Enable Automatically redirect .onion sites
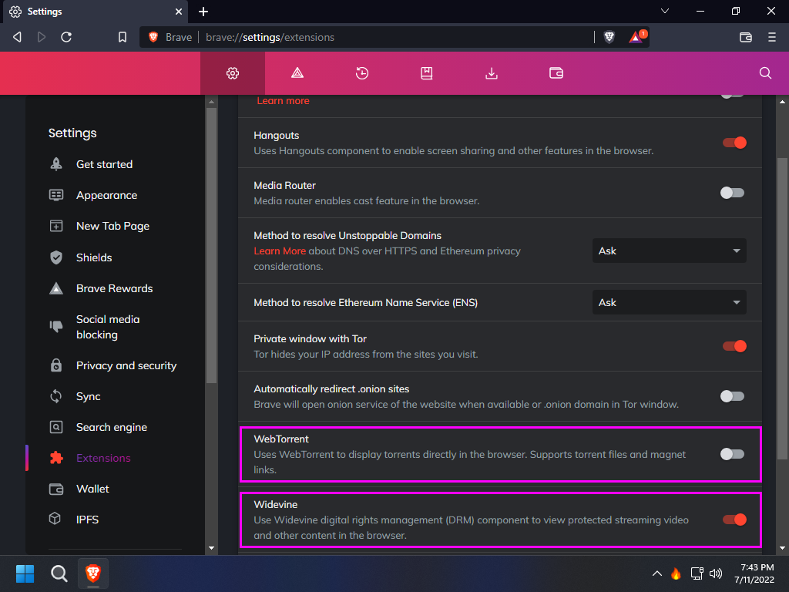The image size is (789, 592). 732,397
